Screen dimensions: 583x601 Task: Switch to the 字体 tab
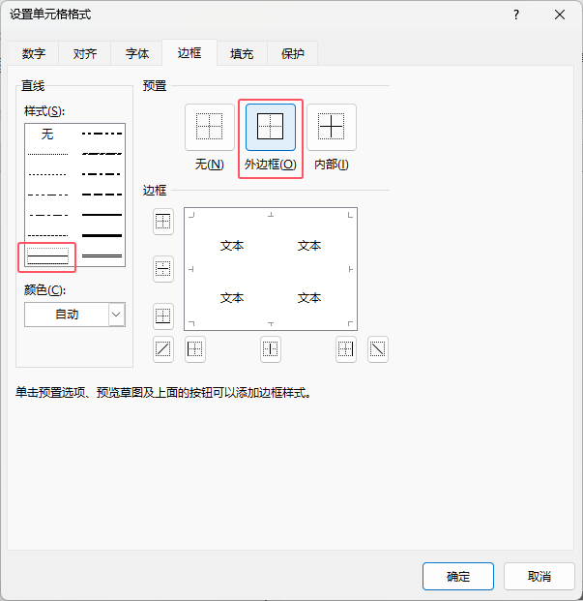(137, 53)
